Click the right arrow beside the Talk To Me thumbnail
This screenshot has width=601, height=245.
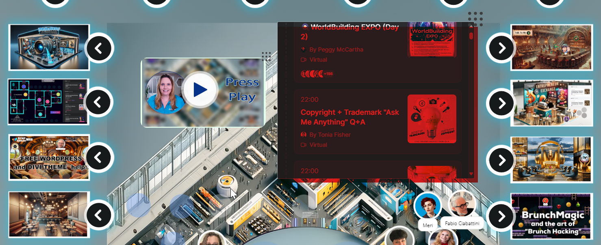(501, 48)
